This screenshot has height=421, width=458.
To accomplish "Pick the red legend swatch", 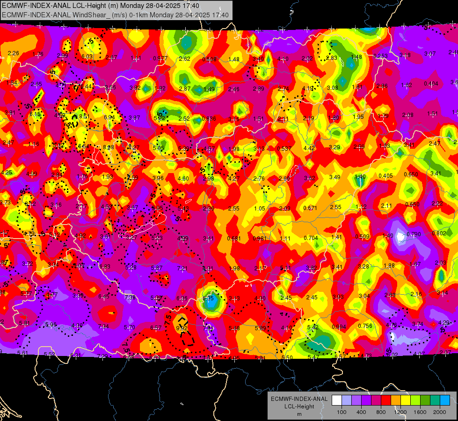I will point(386,400).
